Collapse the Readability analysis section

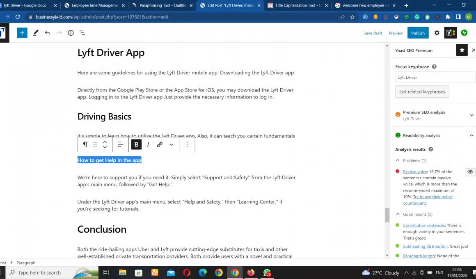point(471,135)
